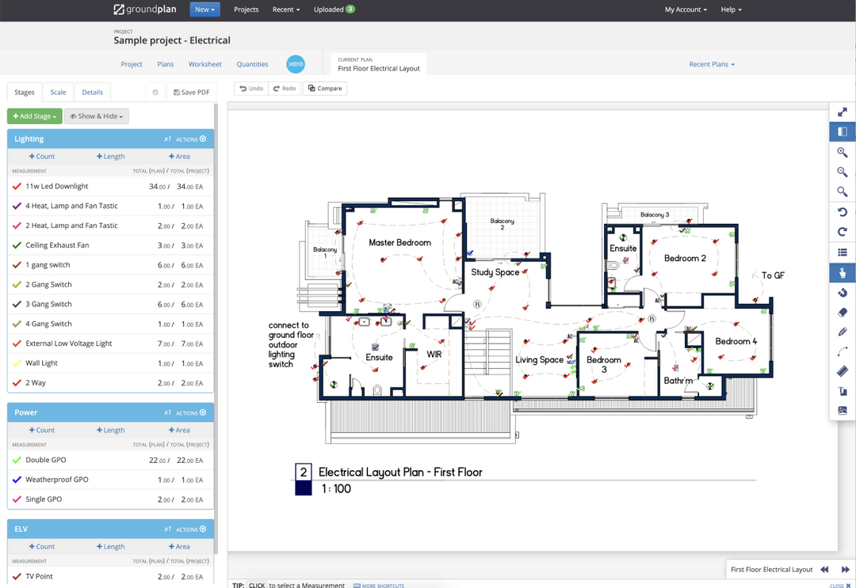
Task: Open the Scale tab in the left panel
Action: tap(58, 92)
